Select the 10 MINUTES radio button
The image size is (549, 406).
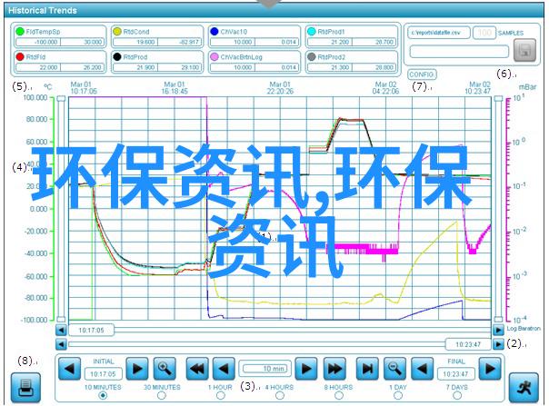(103, 395)
